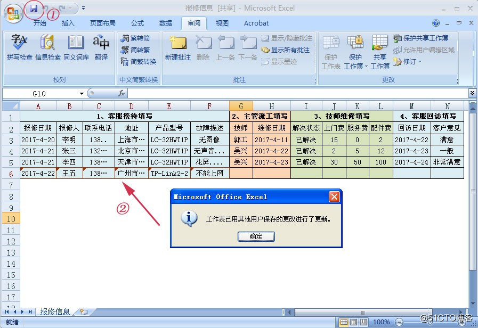Select cell with TP-Link2-2

(169, 173)
